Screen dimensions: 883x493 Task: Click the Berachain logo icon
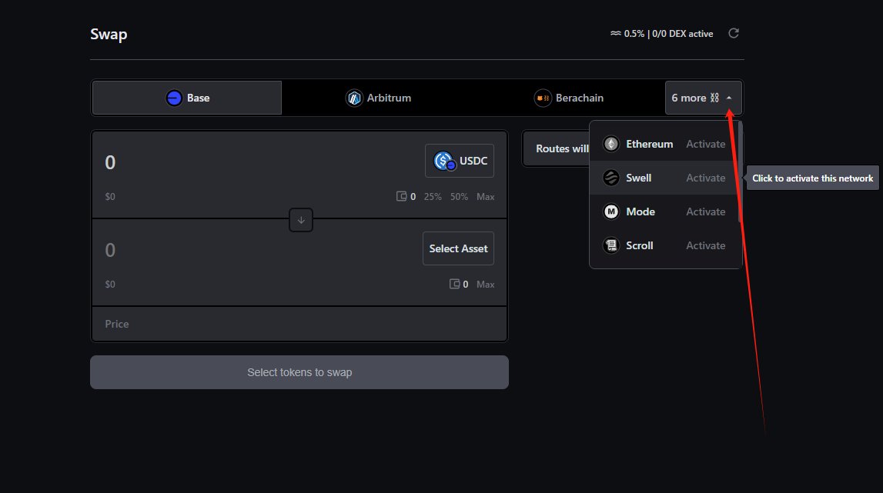pyautogui.click(x=543, y=98)
